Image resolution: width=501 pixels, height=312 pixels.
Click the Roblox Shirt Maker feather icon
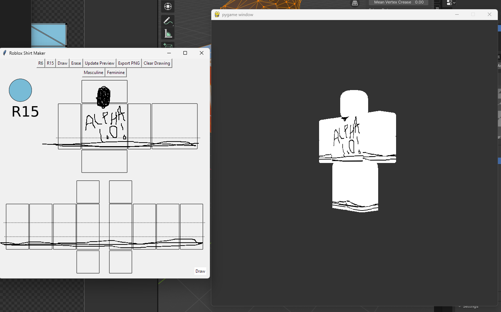click(5, 53)
